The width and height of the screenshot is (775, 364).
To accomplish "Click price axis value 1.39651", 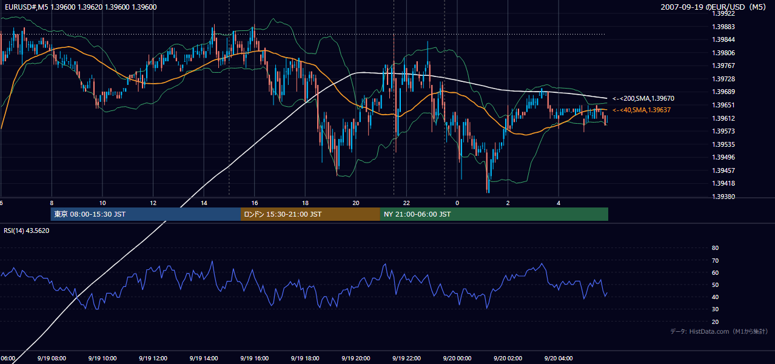I will pos(722,105).
